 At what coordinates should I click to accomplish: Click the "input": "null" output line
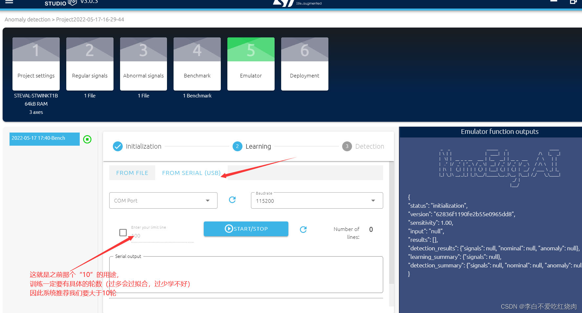pos(426,231)
